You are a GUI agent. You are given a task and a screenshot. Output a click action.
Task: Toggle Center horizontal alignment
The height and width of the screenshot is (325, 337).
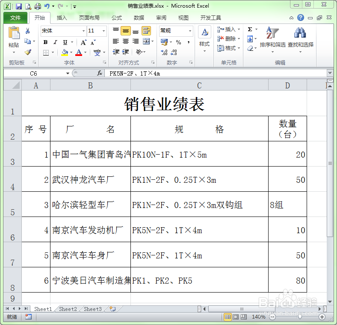(x=126, y=41)
